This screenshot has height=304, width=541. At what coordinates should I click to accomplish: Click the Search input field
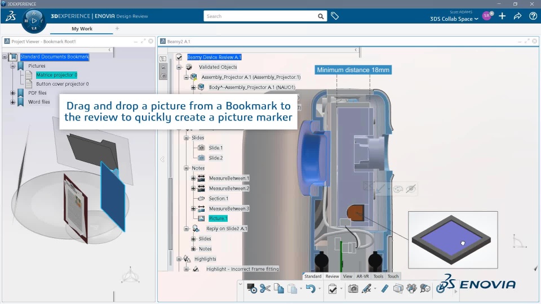pyautogui.click(x=259, y=16)
